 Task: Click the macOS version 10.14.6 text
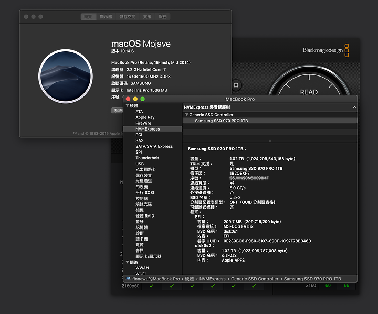point(122,51)
